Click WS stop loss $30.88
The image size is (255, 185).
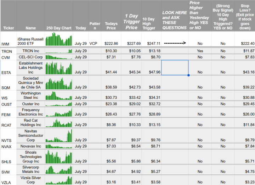[x=249, y=98]
